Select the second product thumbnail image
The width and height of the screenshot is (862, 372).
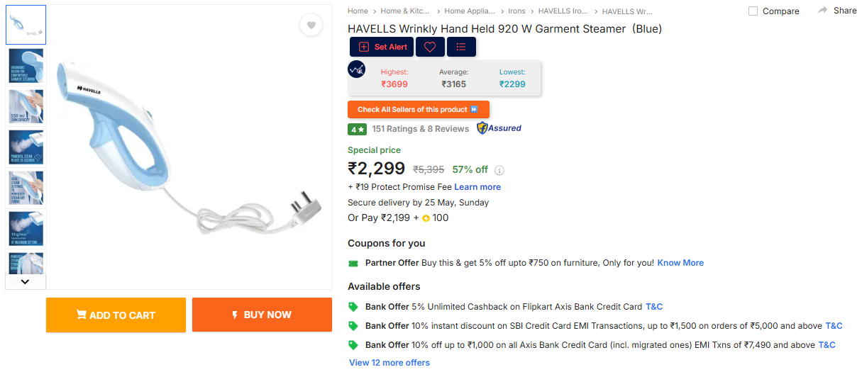26,66
